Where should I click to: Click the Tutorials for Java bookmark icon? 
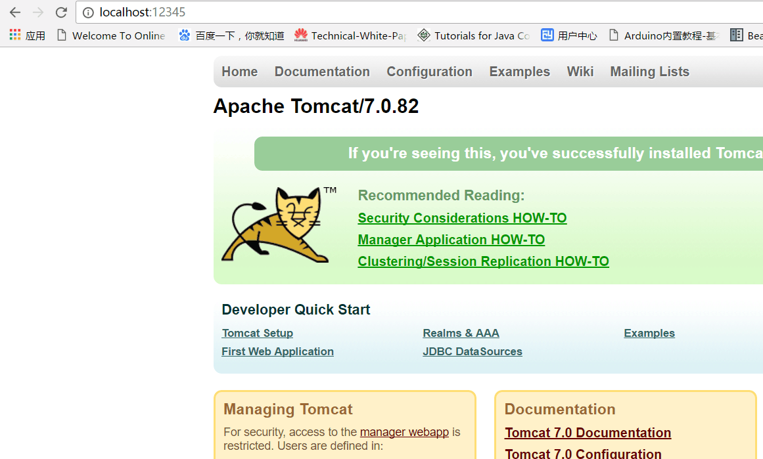coord(424,35)
